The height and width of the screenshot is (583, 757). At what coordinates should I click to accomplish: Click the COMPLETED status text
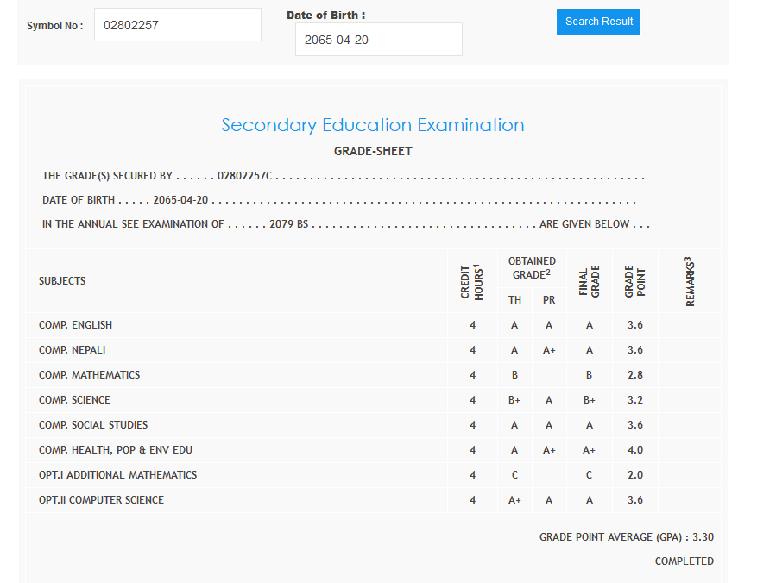[684, 561]
